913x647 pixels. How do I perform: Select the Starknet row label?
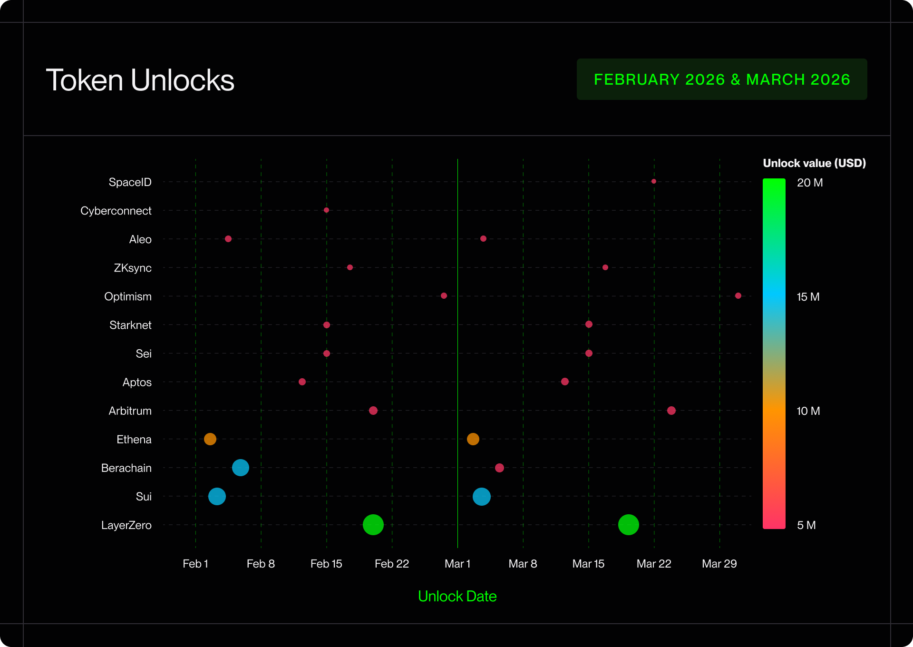pyautogui.click(x=130, y=325)
